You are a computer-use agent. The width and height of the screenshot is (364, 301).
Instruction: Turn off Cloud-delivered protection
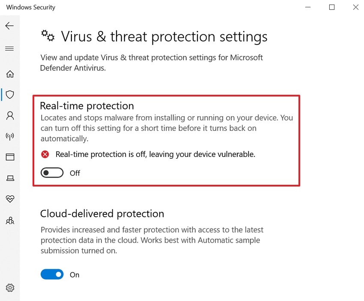[52, 274]
